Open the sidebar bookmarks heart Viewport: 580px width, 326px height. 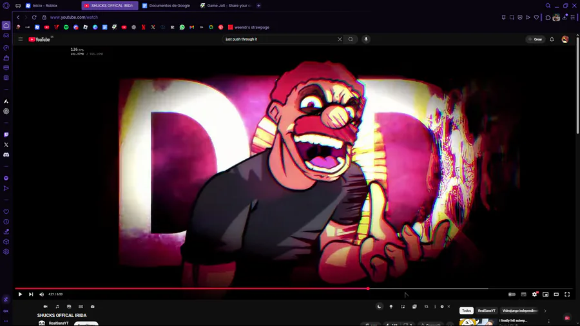tap(6, 212)
